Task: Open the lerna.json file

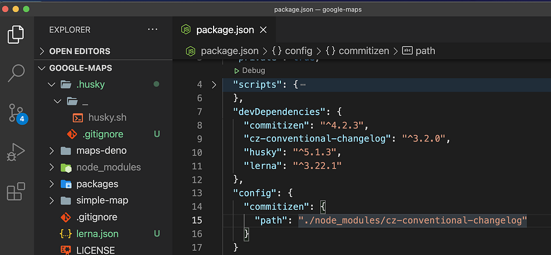Action: [97, 234]
